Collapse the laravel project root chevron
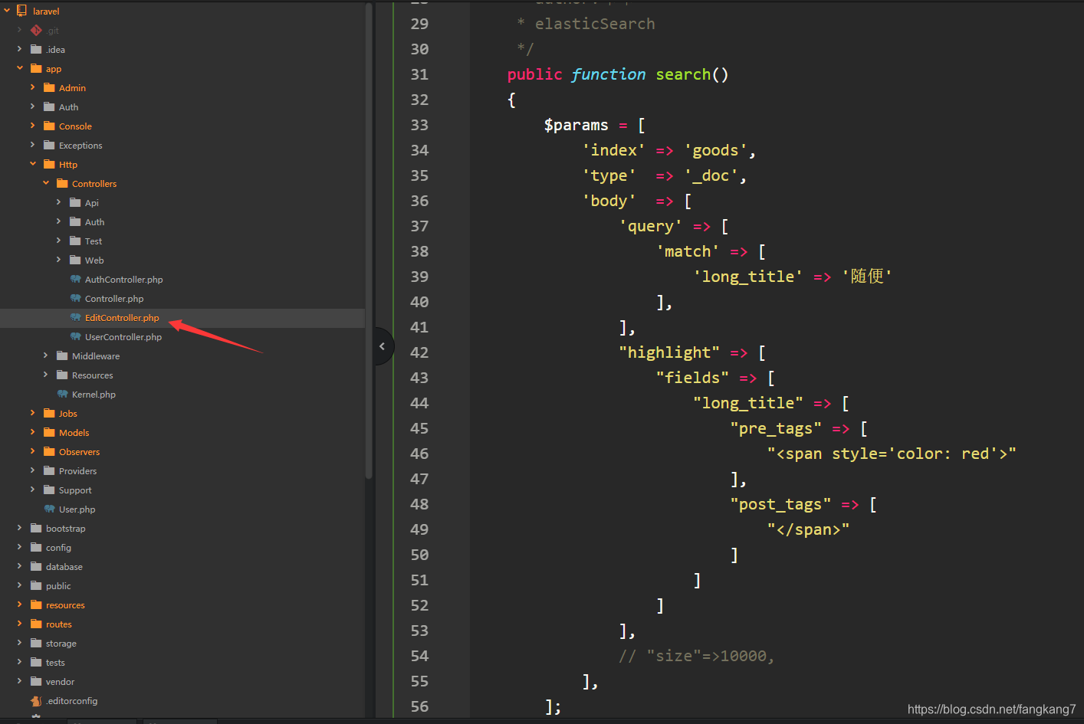The image size is (1084, 724). tap(7, 11)
